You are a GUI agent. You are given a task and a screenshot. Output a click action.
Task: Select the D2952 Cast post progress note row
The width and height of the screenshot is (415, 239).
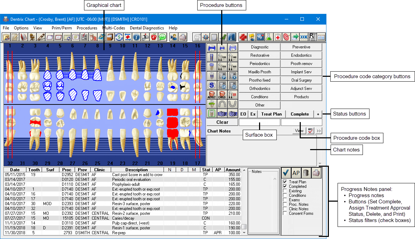[123, 175]
